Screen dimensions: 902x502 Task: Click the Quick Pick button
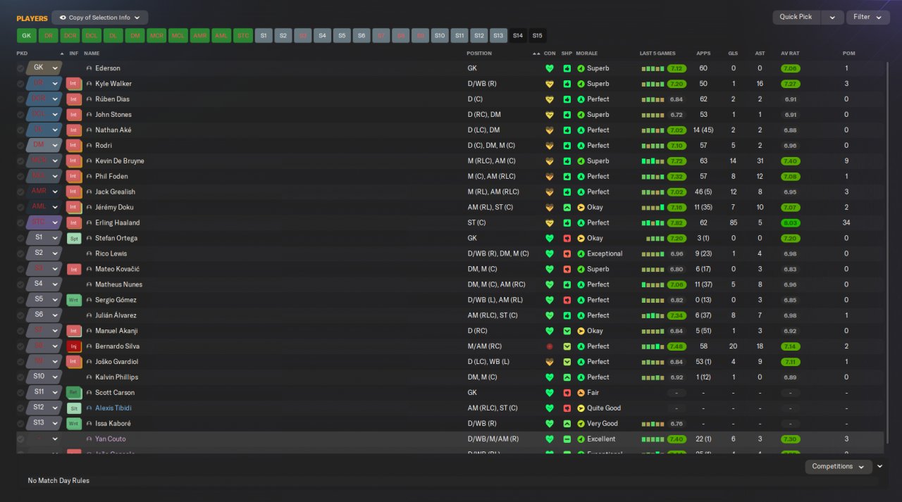[x=796, y=18]
